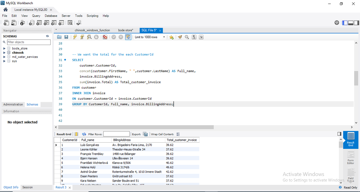Rollback the current transaction
360x192 pixels.
point(121,37)
